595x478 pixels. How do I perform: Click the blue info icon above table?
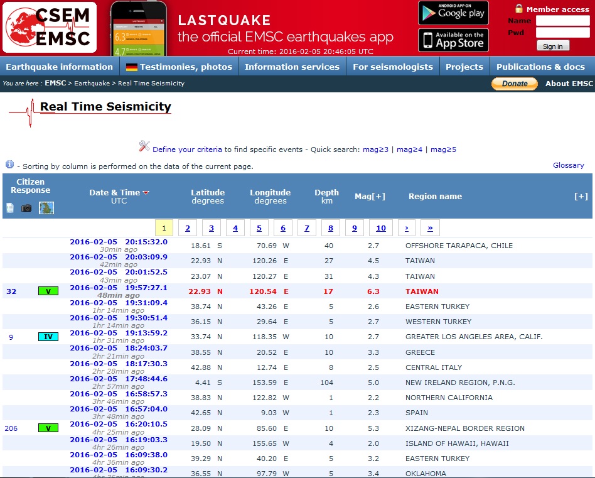[9, 165]
